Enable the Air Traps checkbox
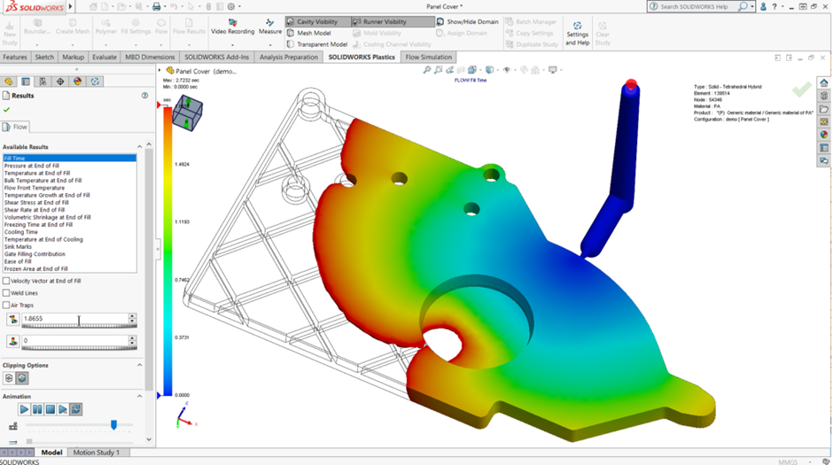Viewport: 833px width, 465px height. (6, 306)
